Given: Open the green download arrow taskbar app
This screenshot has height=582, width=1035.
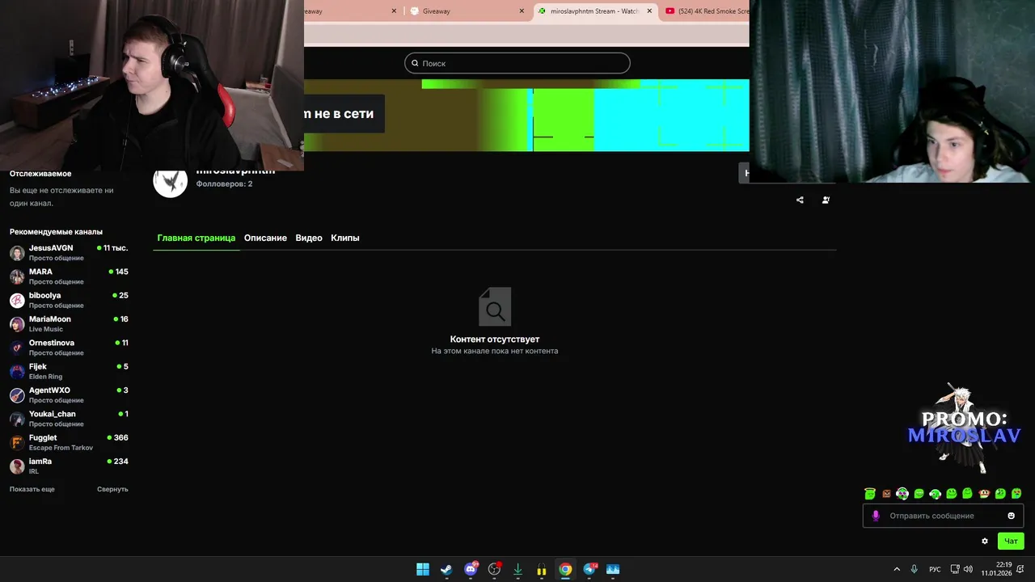Looking at the screenshot, I should (x=517, y=569).
